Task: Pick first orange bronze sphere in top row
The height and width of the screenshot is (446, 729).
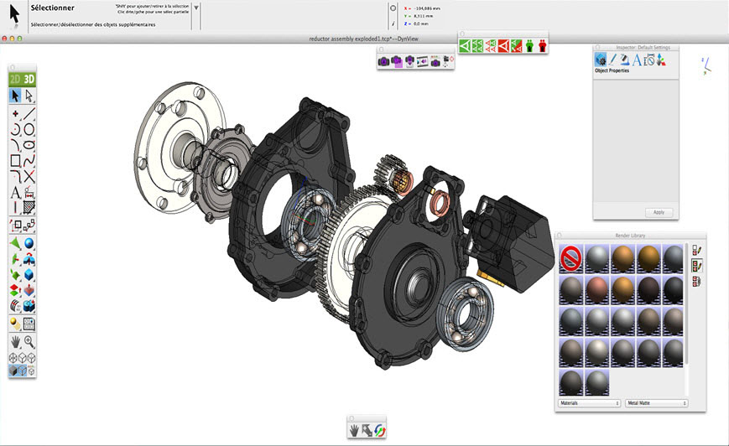Action: tap(622, 258)
